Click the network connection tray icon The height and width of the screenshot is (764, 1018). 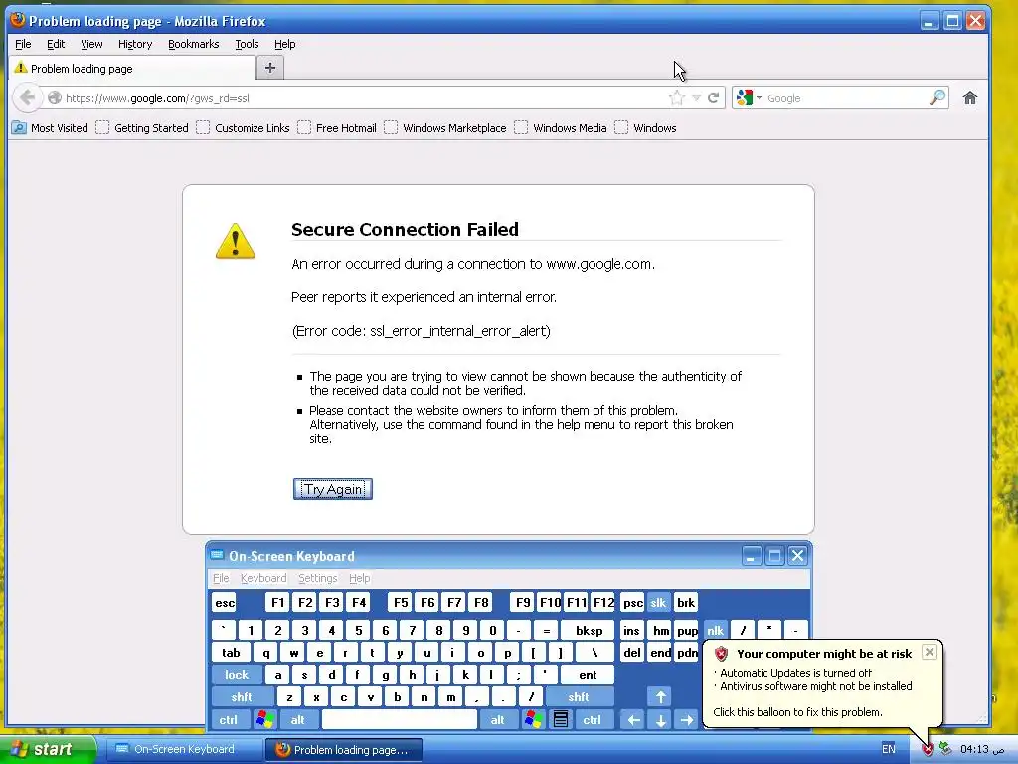click(945, 749)
